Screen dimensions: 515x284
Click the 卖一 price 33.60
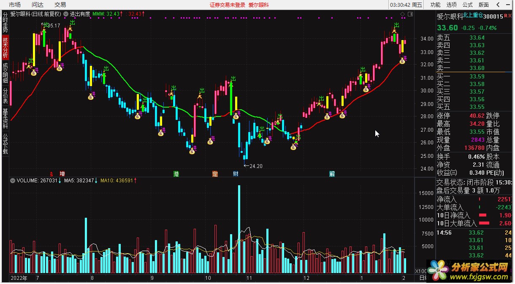(x=477, y=68)
